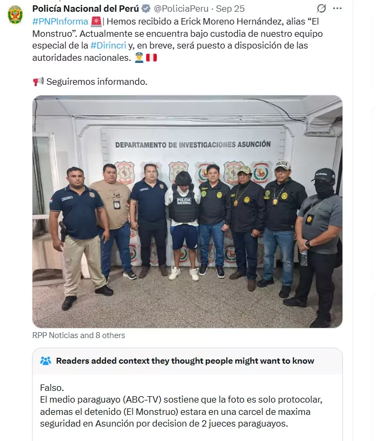This screenshot has width=376, height=441.
Task: Click the Grok slashed-circle icon
Action: point(321,9)
